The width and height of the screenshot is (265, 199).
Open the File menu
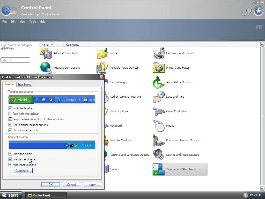5,22
